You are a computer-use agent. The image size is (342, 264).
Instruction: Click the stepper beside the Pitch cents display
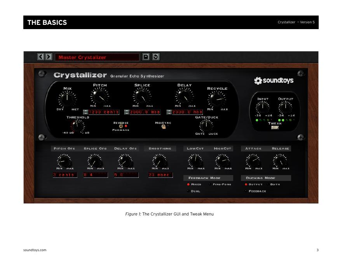pos(85,112)
